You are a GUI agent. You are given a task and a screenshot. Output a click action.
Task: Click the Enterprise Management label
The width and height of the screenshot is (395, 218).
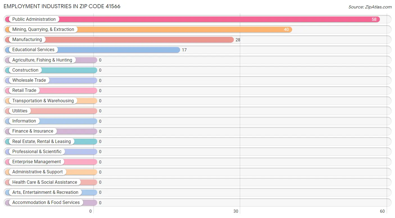(37, 162)
